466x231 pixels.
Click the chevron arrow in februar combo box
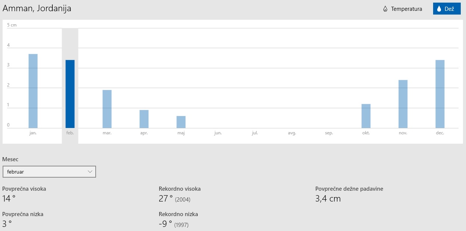coord(90,172)
